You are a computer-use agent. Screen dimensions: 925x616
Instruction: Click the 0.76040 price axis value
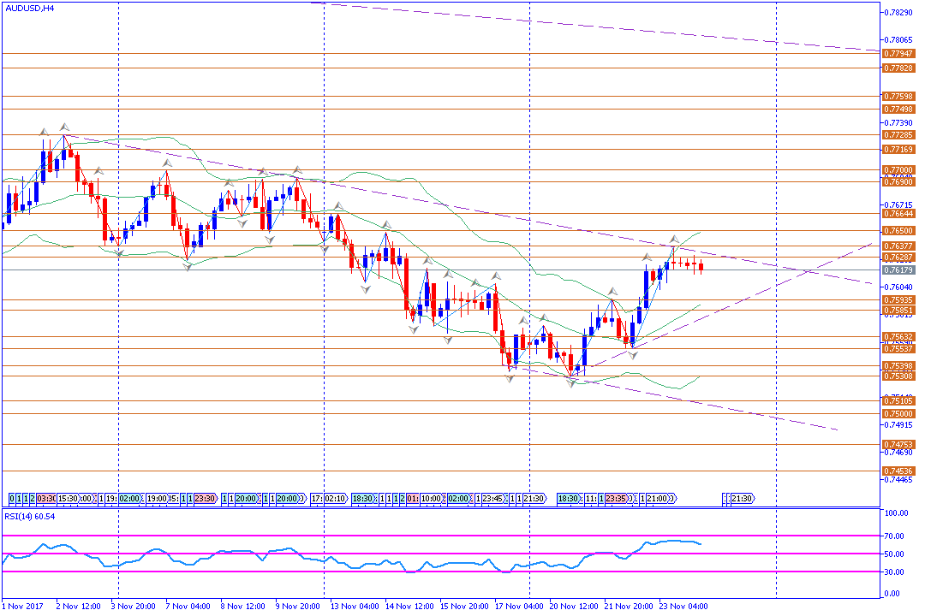(899, 287)
